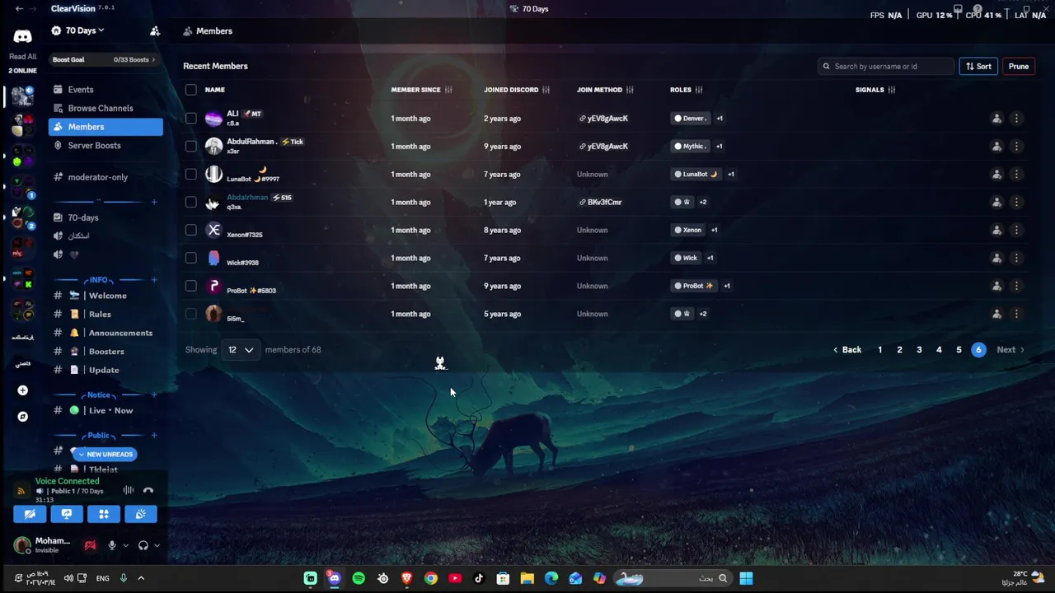Collapse the INFO channel category

tap(99, 280)
